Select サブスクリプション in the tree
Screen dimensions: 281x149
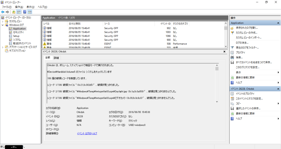(x=17, y=51)
